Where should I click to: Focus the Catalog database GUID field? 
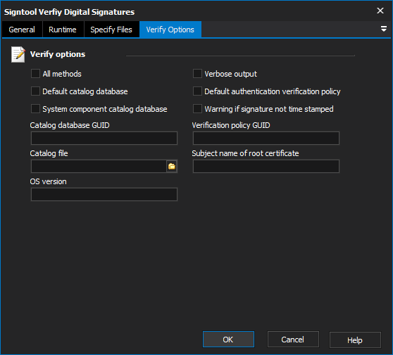point(104,138)
